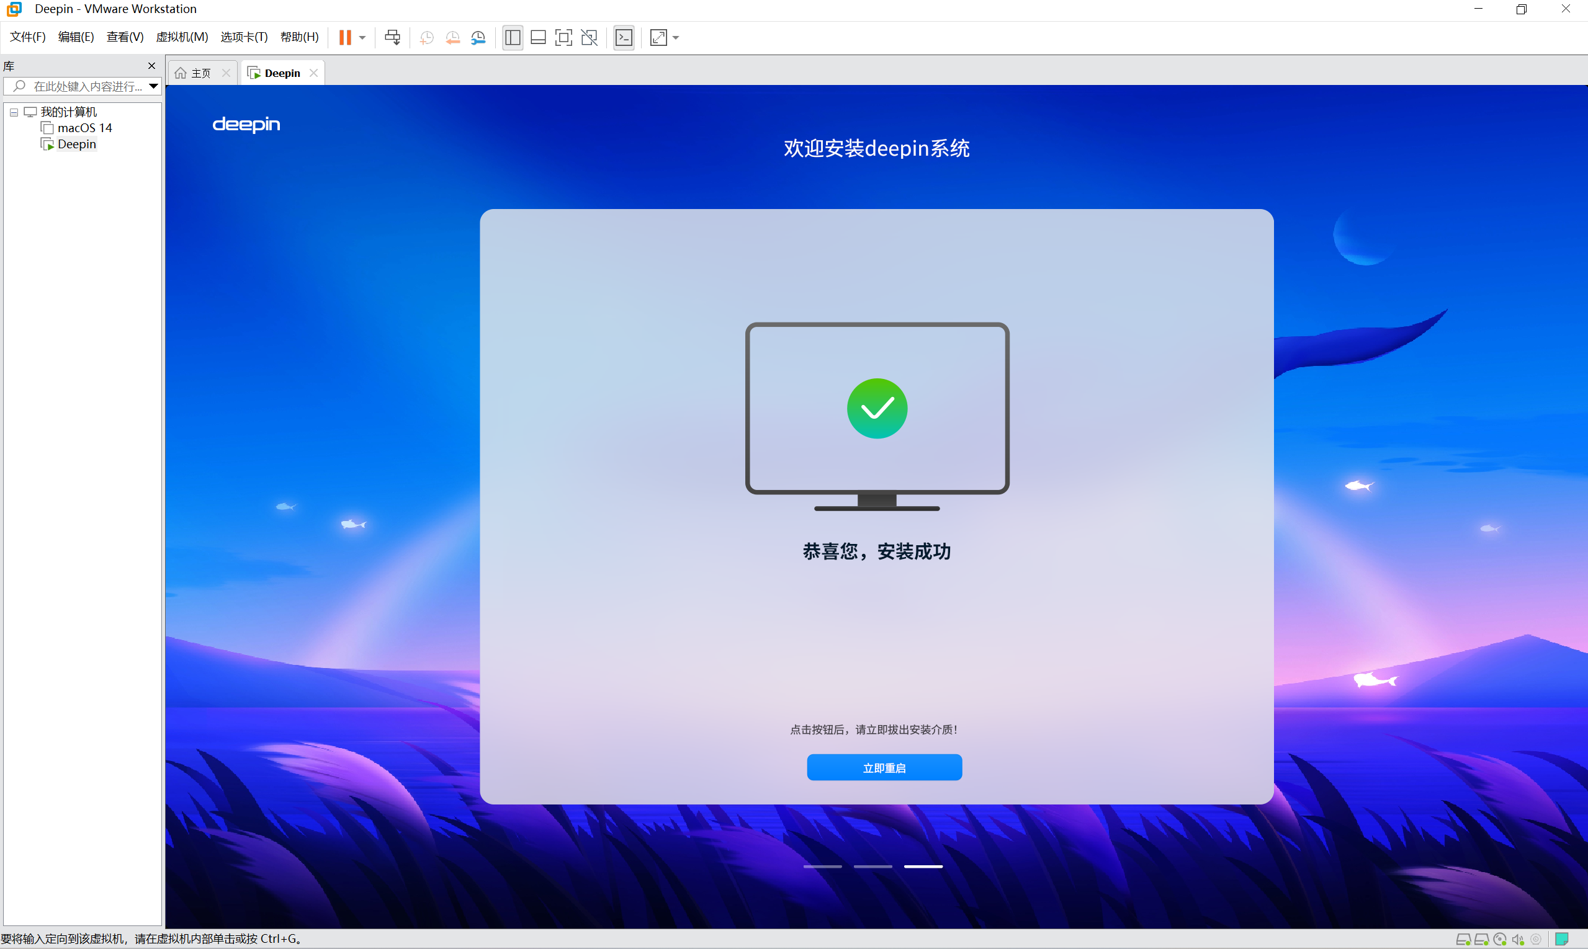
Task: Click the 欢迎安装deepin系统 heading
Action: (x=877, y=148)
